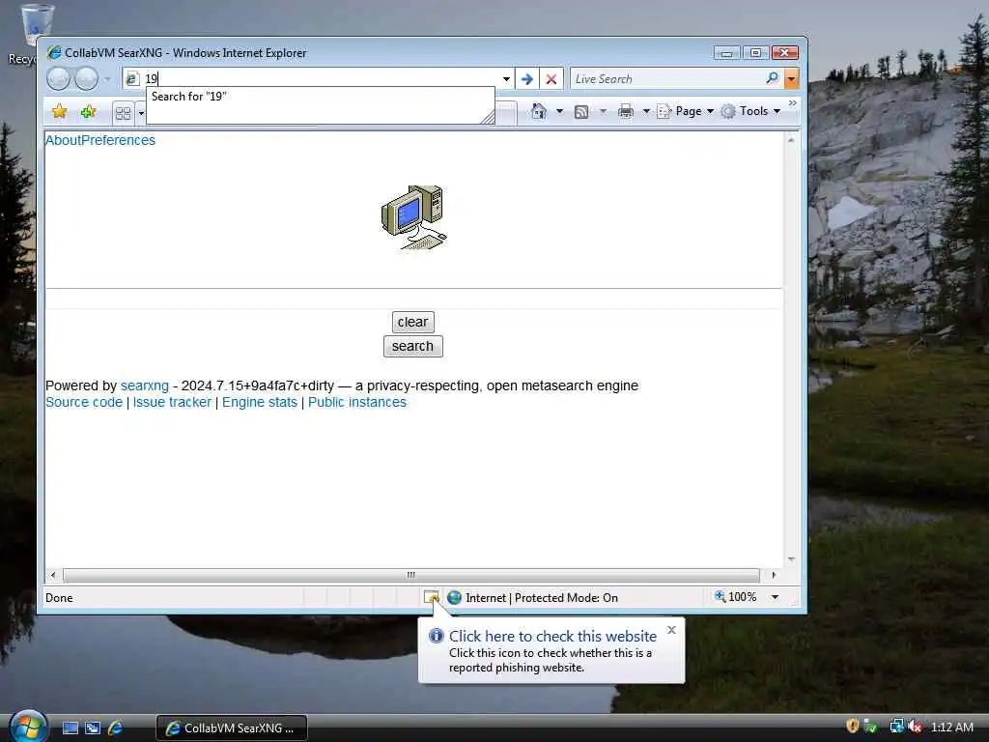Go forward with the Forward arrow button
989x742 pixels.
click(86, 79)
